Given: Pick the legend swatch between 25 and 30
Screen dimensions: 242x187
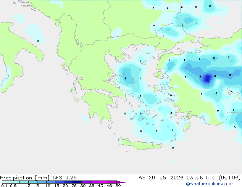Looking at the screenshot, I should [77, 182].
